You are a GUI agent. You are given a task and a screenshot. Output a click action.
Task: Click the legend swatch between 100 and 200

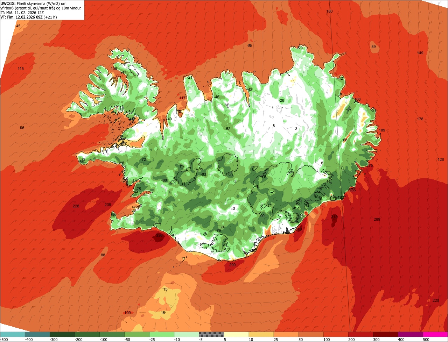click(x=336, y=334)
